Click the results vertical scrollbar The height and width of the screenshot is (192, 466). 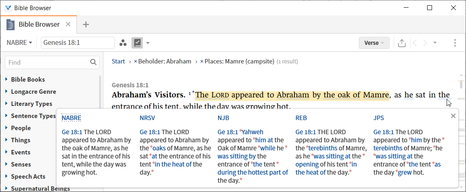coord(461,131)
